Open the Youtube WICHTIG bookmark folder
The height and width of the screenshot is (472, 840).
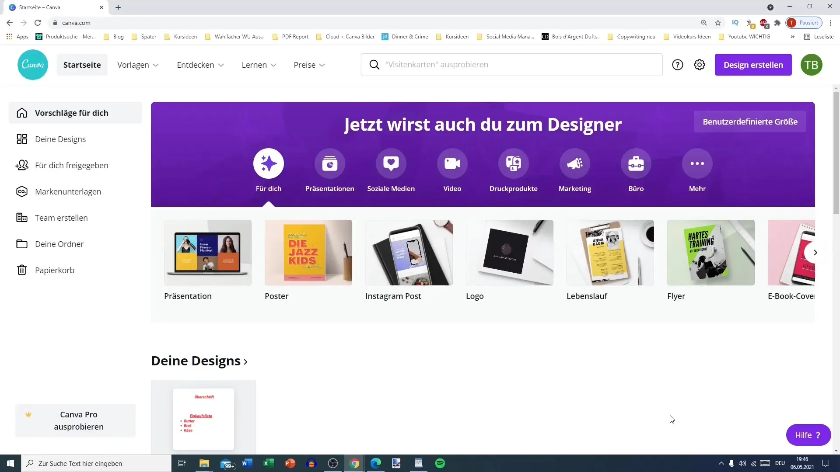point(744,37)
